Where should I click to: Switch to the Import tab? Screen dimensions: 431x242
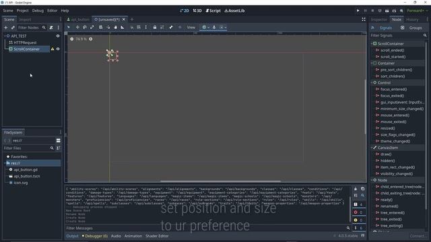(x=25, y=19)
